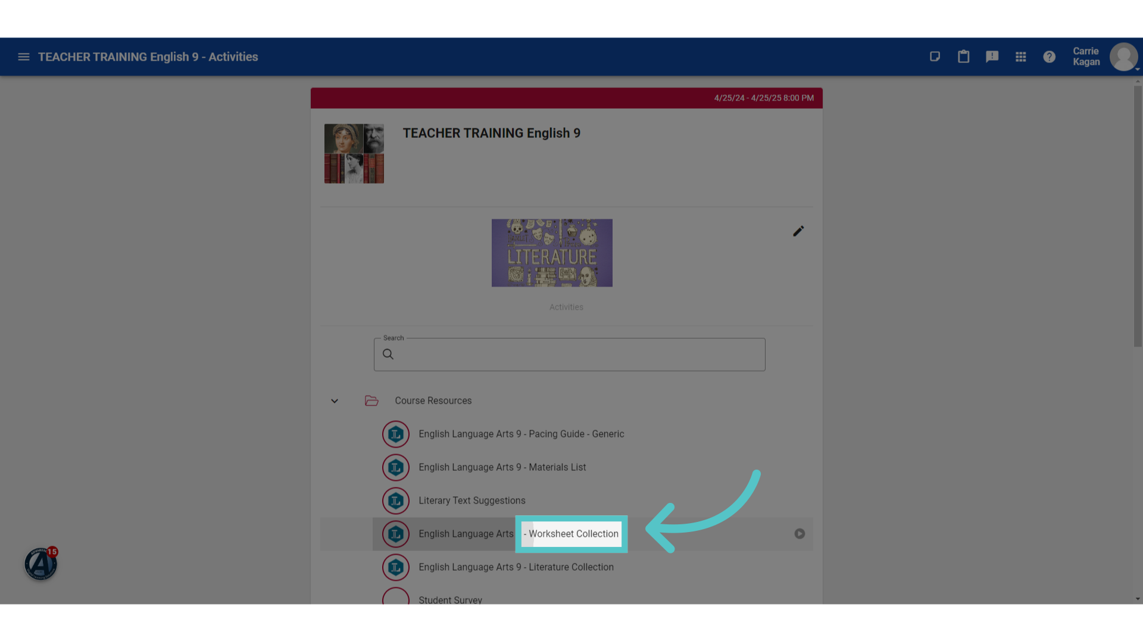Open the hamburger main menu
This screenshot has width=1143, height=642.
(24, 57)
